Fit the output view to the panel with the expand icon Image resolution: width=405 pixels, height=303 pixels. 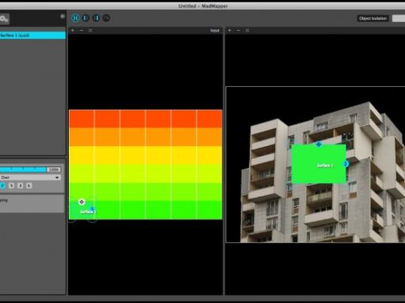point(247,30)
